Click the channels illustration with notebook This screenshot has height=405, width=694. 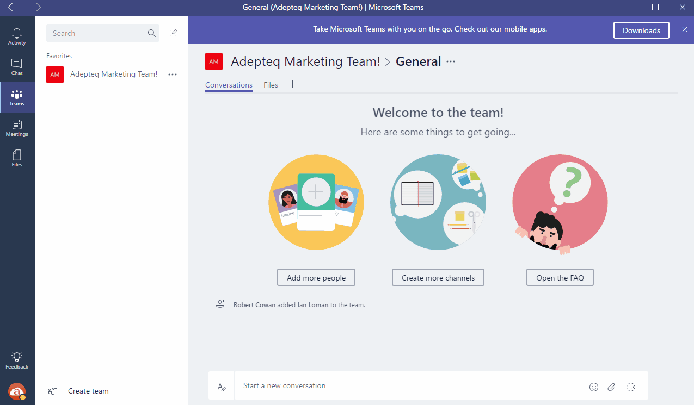coord(438,203)
